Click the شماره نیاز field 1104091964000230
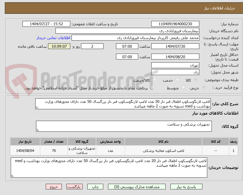The width and height of the screenshot is (243, 195). tap(175, 24)
